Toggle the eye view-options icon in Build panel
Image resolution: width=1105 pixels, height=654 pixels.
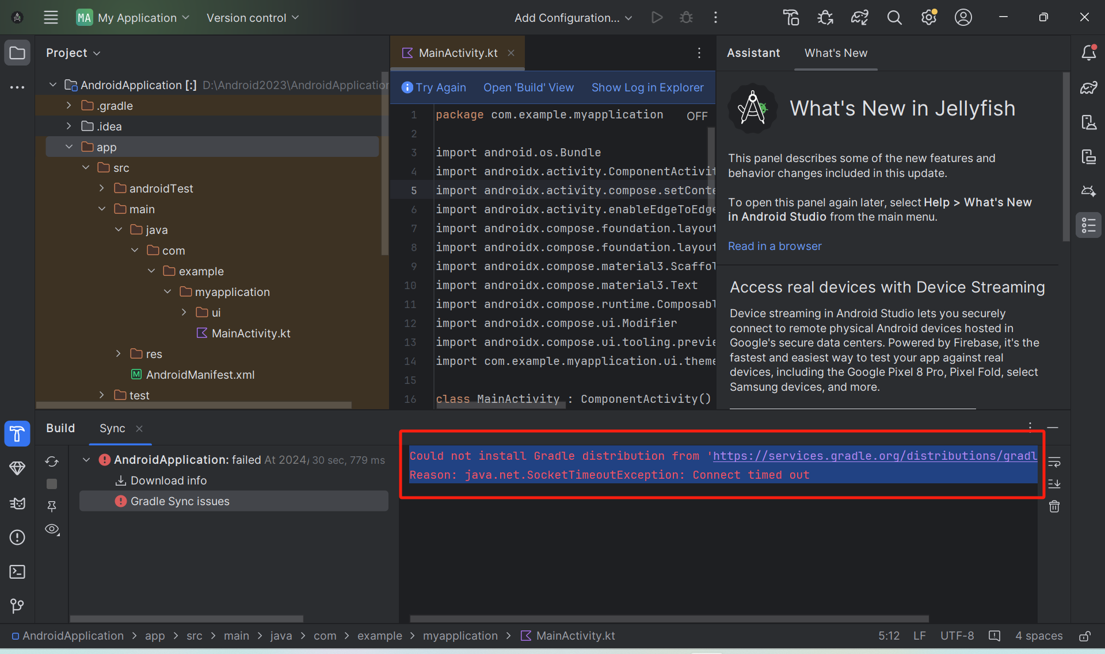pyautogui.click(x=52, y=529)
